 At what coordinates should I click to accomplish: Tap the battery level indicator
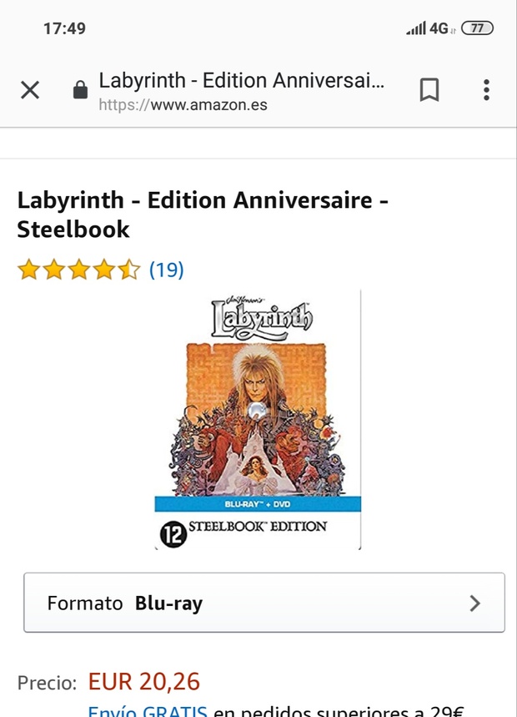point(477,28)
